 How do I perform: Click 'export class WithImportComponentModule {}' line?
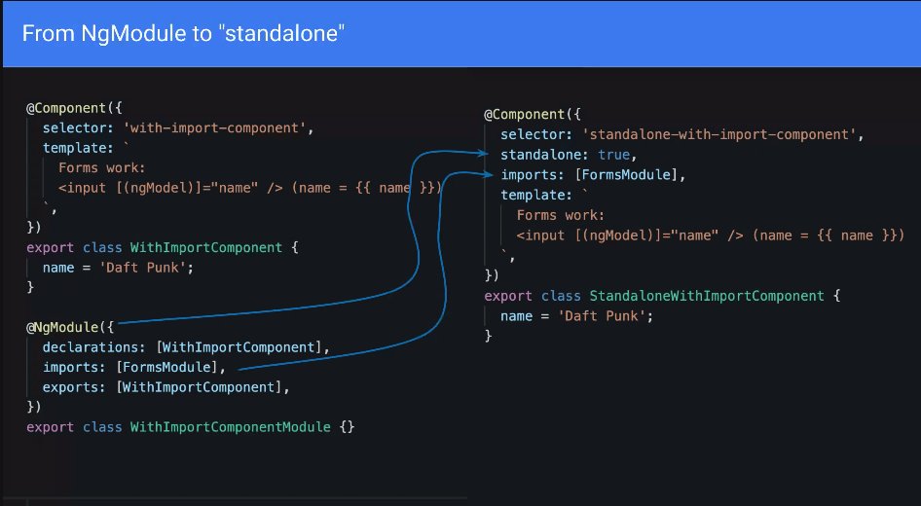click(x=190, y=427)
